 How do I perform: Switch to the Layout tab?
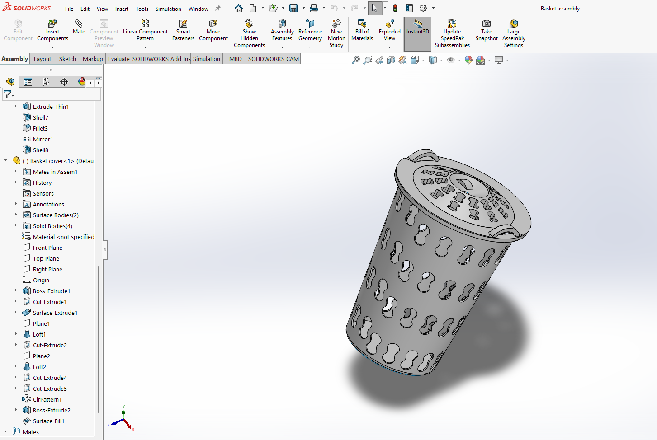[43, 59]
